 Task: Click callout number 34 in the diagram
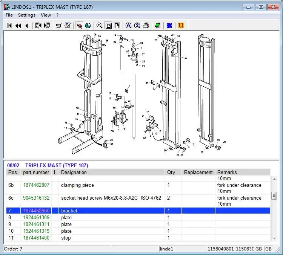point(147,83)
